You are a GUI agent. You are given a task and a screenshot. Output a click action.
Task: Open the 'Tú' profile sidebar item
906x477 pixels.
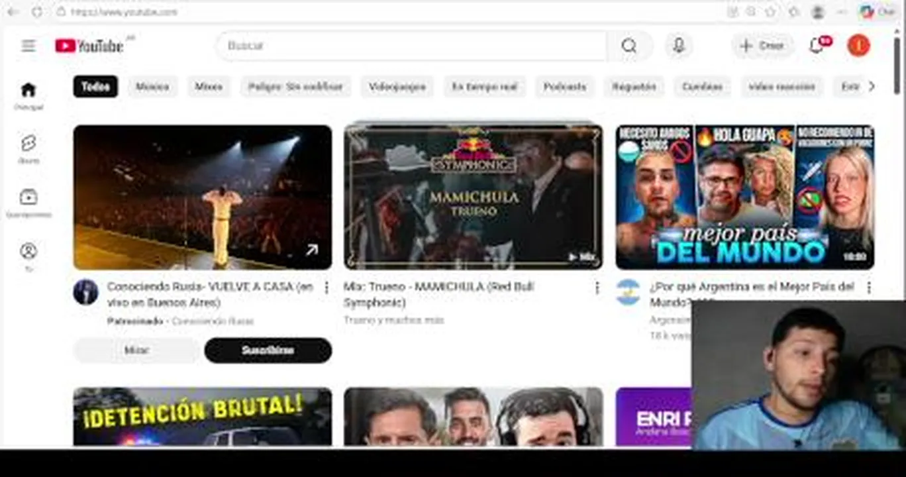click(28, 257)
